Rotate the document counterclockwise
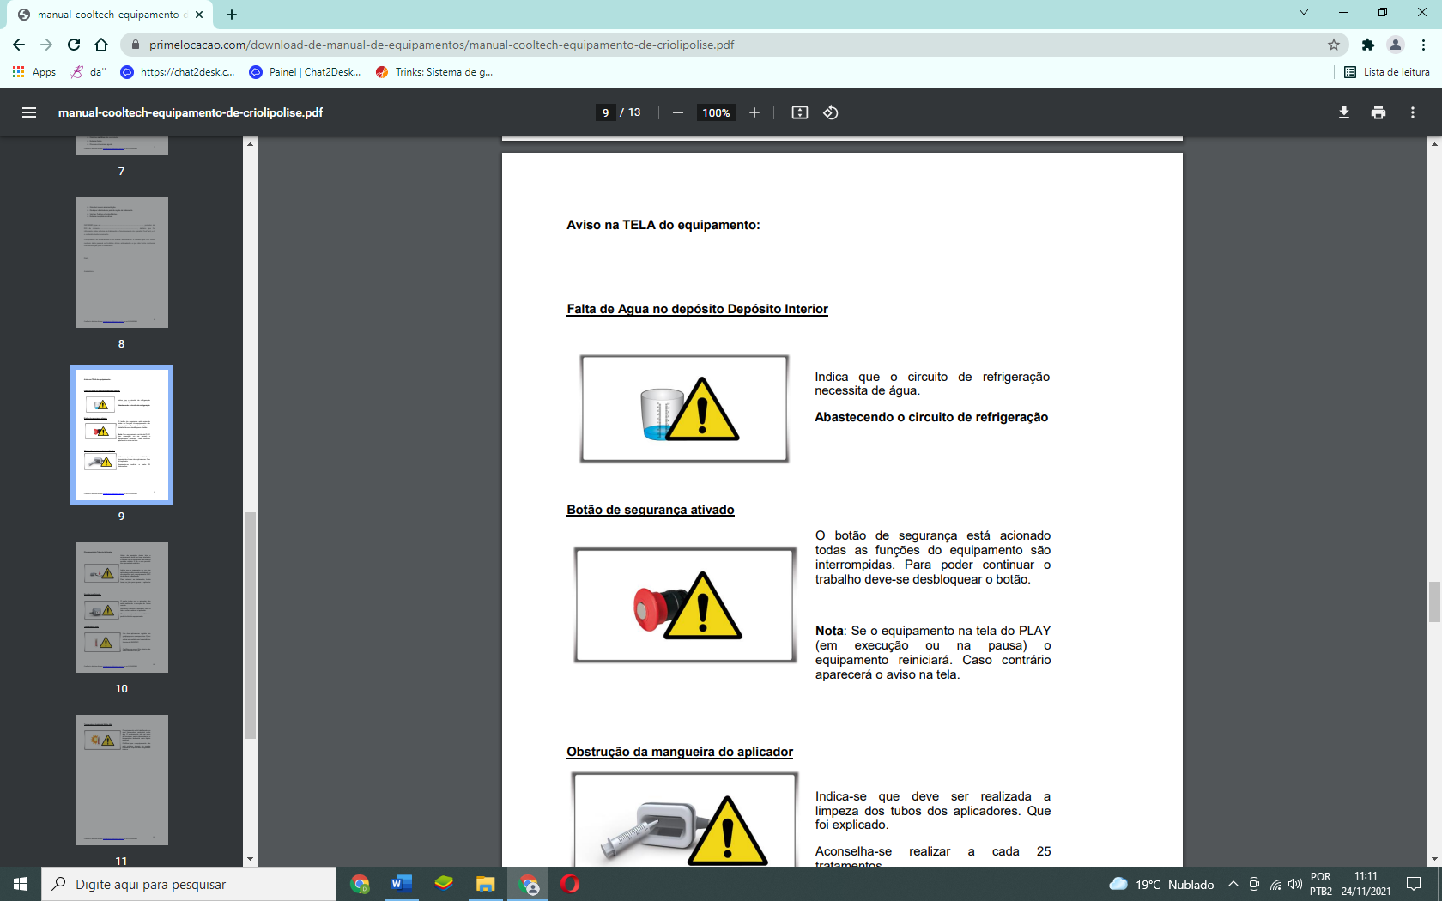 [831, 112]
